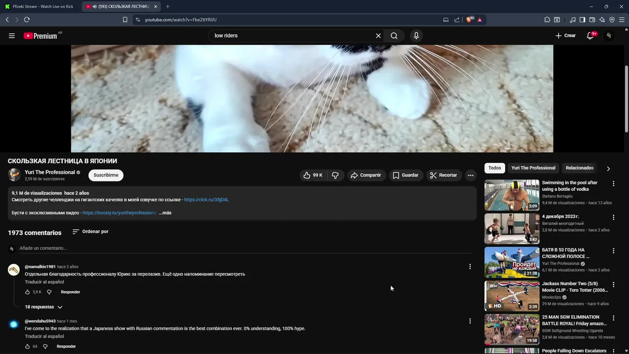The width and height of the screenshot is (629, 354).
Task: Go back in browser history
Action: (x=7, y=20)
